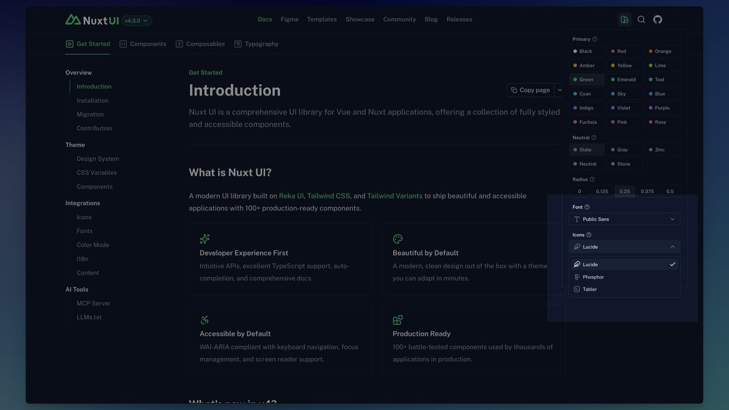Set neutral color to Stone
The height and width of the screenshot is (410, 729).
tap(625, 164)
